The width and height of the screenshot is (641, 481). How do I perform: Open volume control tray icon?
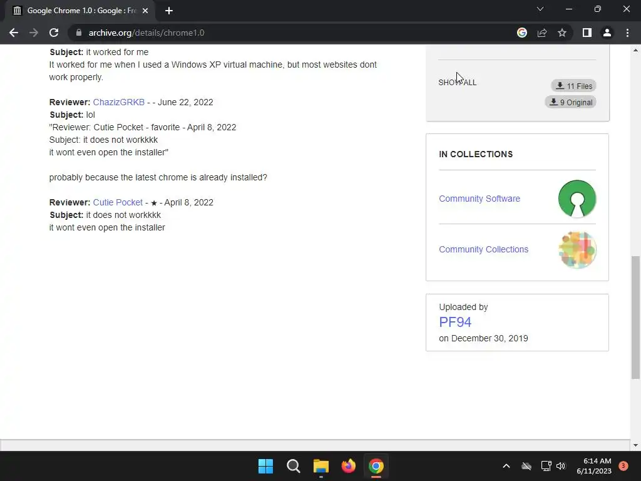pos(560,466)
